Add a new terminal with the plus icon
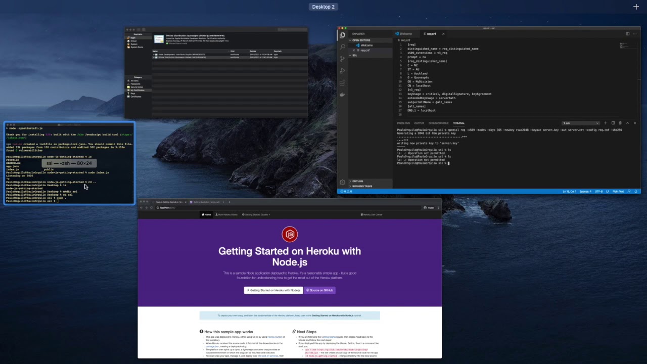This screenshot has width=647, height=364. click(606, 123)
